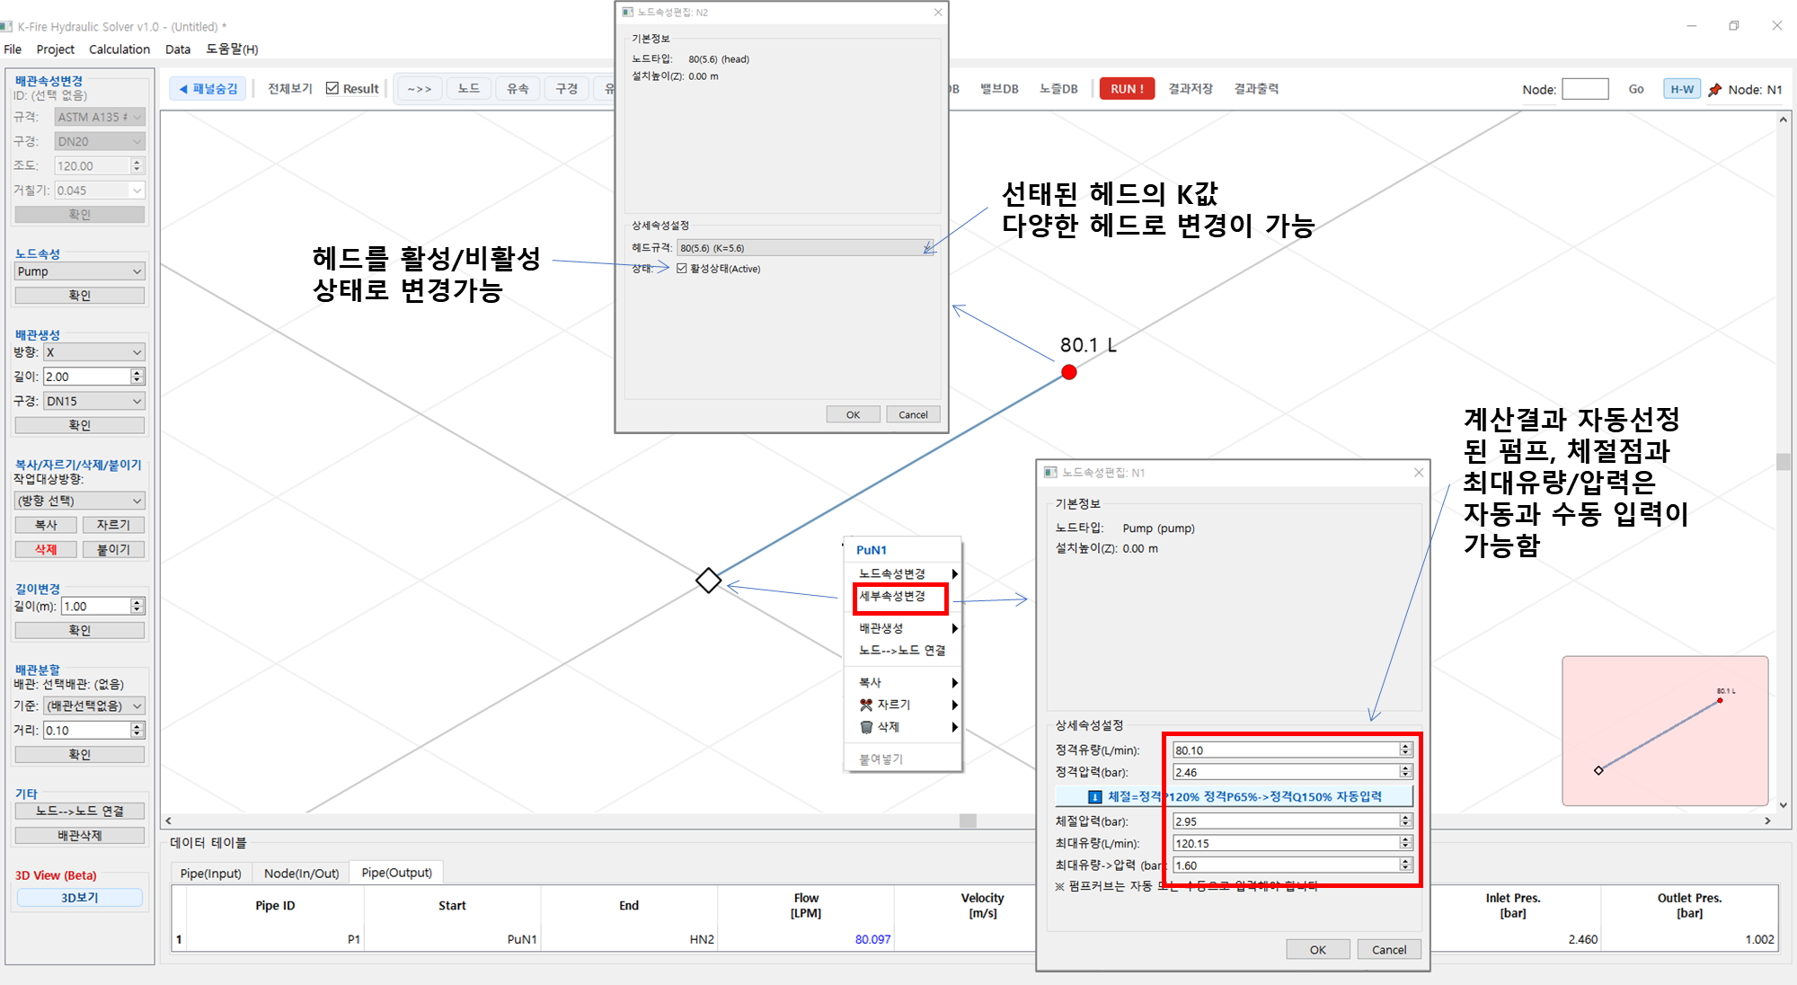Image resolution: width=1797 pixels, height=985 pixels.
Task: Click the H-W formula toolbar button
Action: coord(1681,90)
